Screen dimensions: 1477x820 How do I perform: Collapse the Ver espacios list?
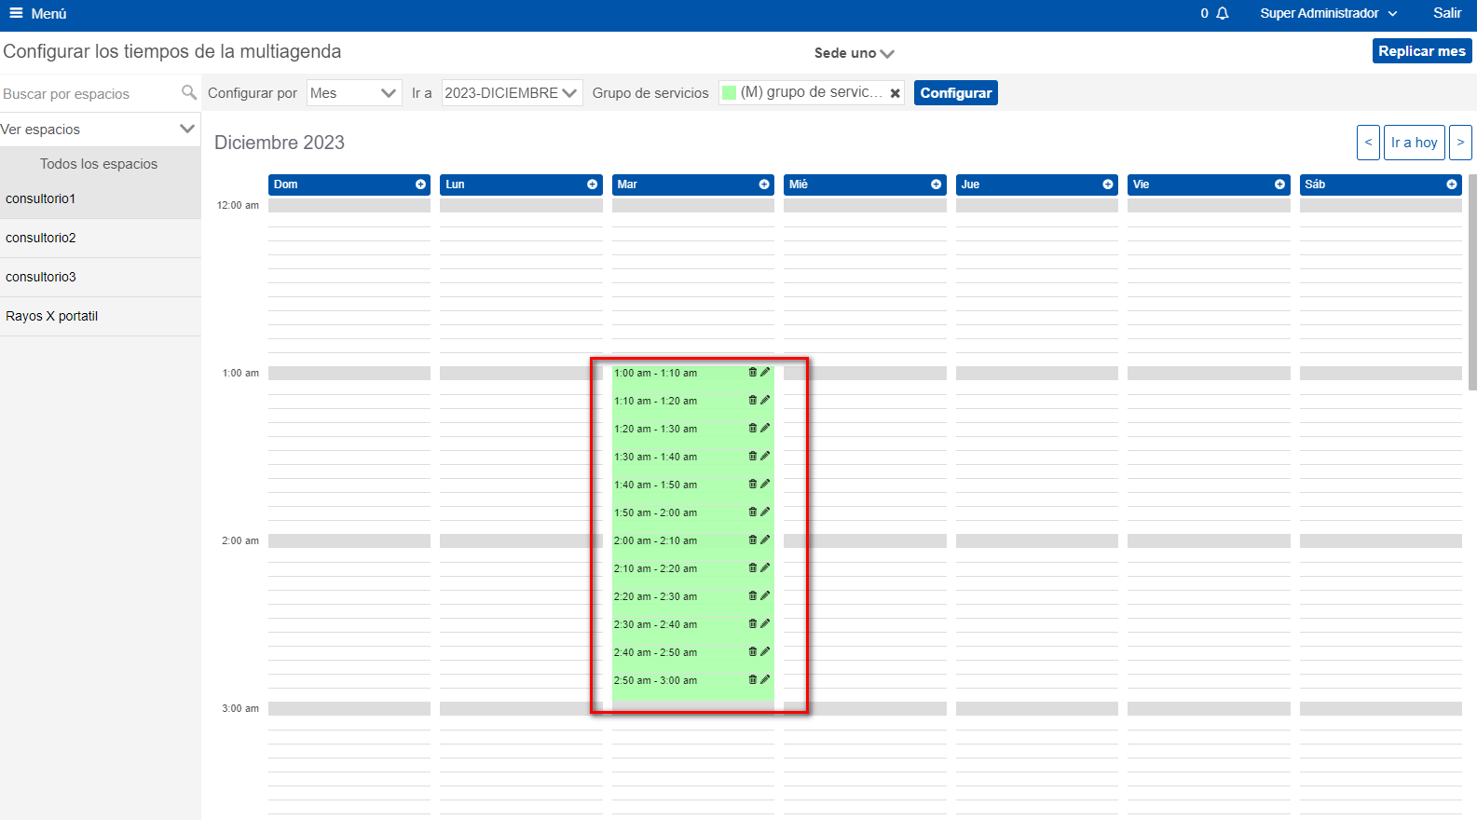pyautogui.click(x=187, y=129)
